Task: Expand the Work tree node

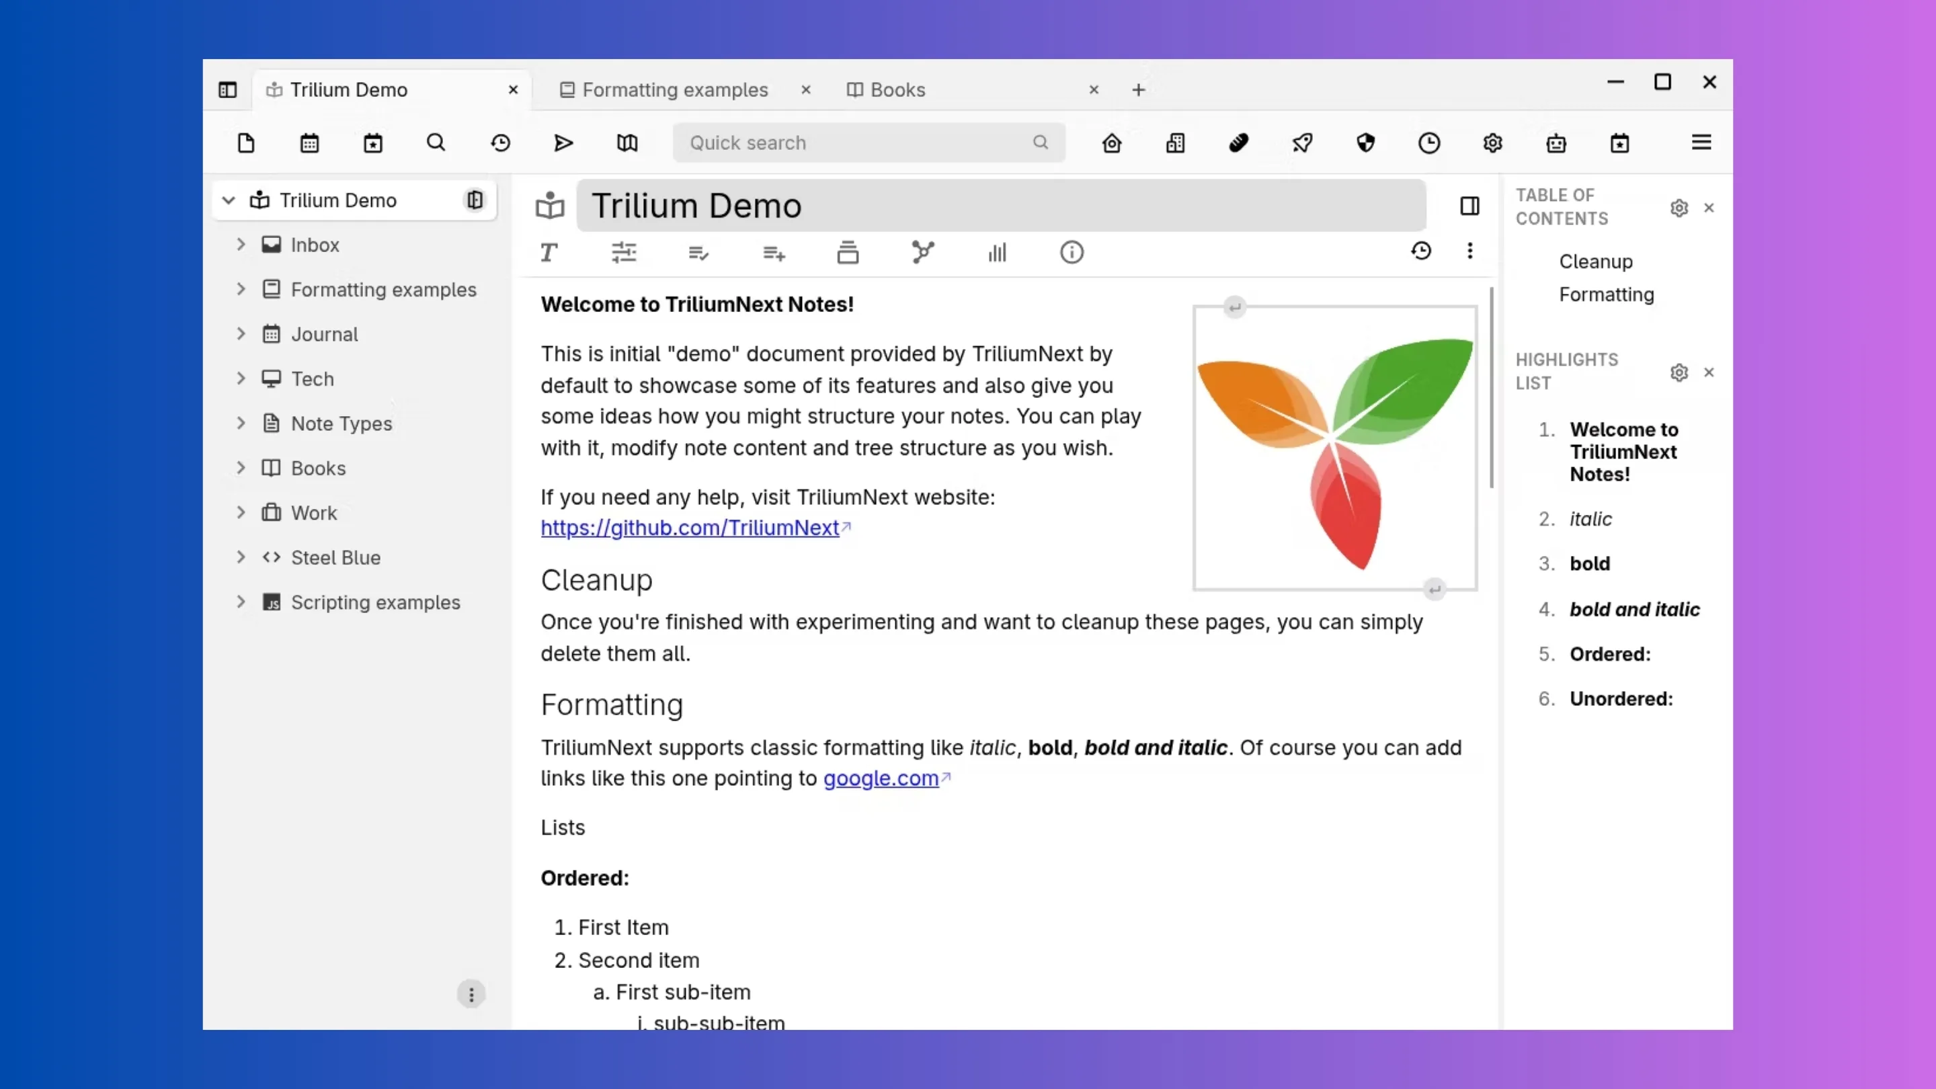Action: point(241,512)
